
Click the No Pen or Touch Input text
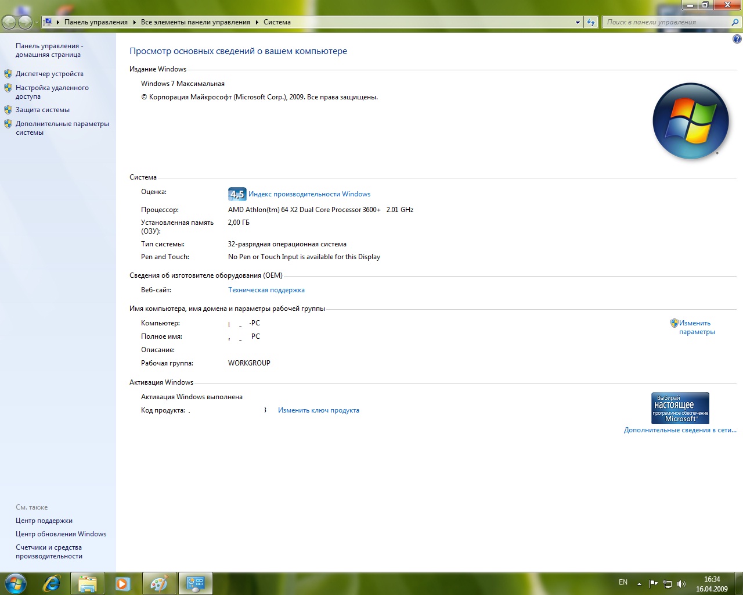[304, 257]
